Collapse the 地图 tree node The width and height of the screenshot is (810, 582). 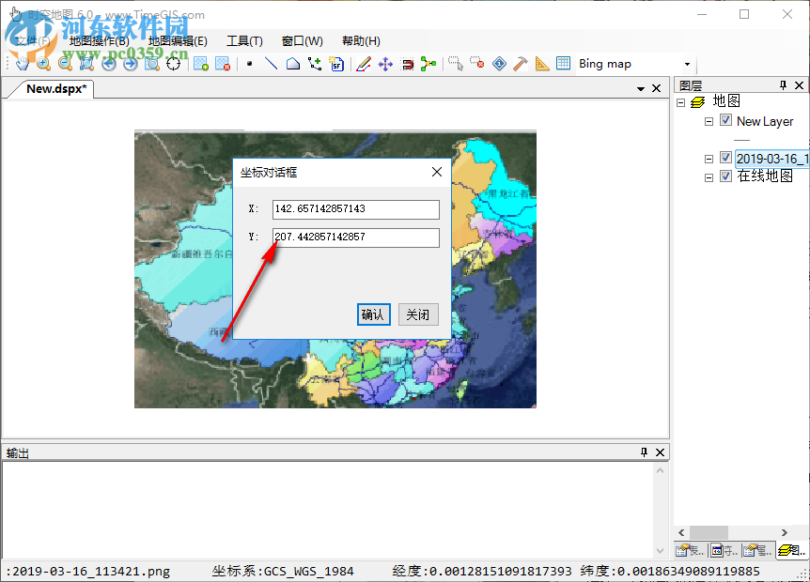coord(681,101)
